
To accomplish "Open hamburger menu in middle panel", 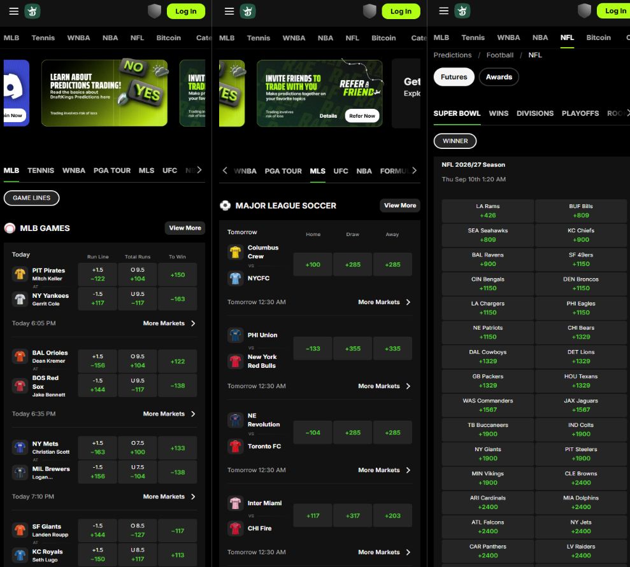I will pyautogui.click(x=229, y=11).
